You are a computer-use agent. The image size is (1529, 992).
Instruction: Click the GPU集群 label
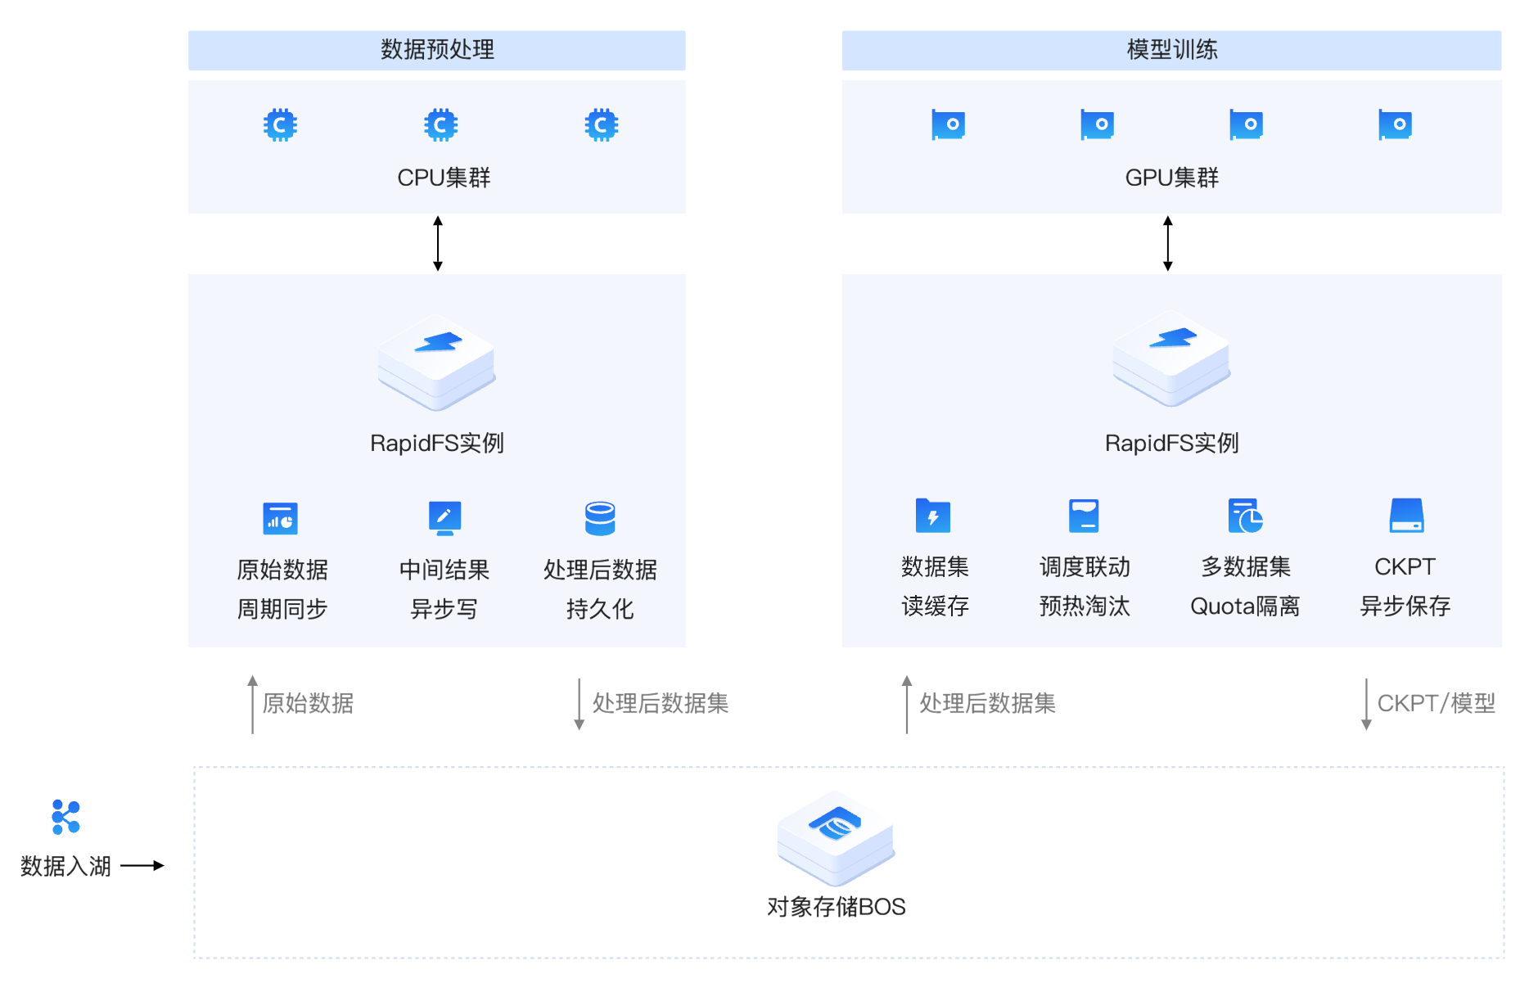tap(1171, 178)
